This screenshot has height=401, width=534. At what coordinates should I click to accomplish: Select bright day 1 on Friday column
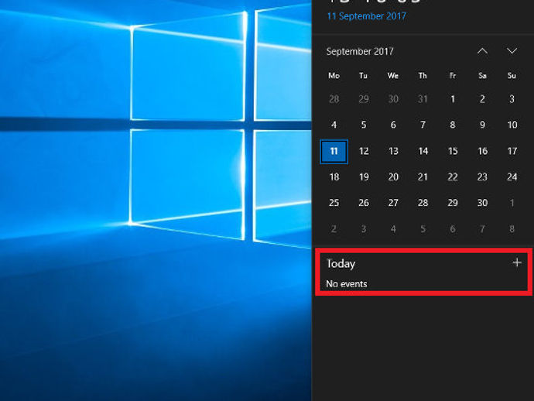pyautogui.click(x=453, y=99)
